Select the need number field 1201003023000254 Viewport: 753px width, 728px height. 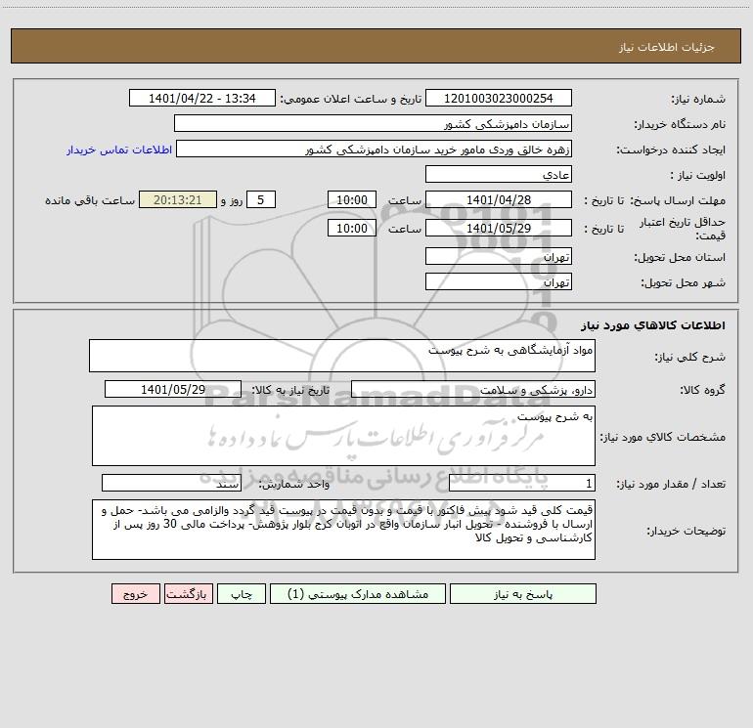499,98
